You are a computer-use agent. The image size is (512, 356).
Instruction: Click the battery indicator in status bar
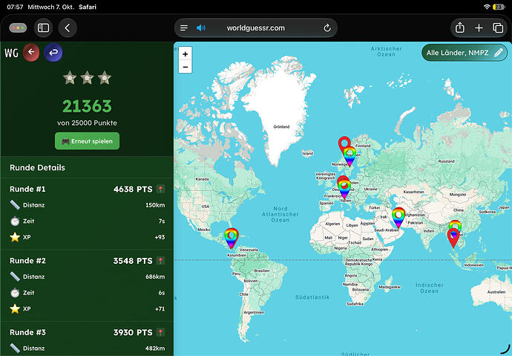click(499, 7)
